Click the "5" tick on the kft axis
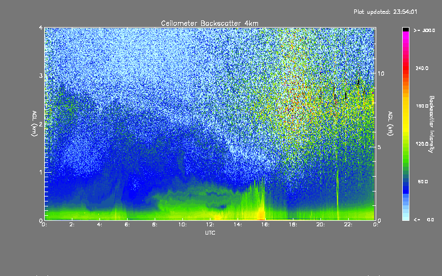This screenshot has height=276, width=442. tap(380, 147)
